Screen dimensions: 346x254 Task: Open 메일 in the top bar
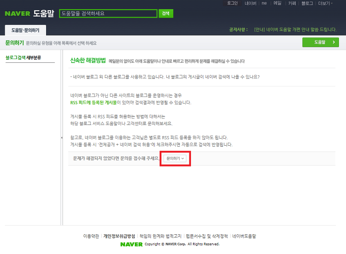[x=278, y=3]
